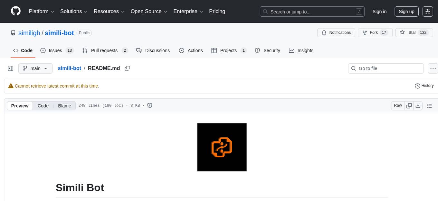This screenshot has width=438, height=201.
Task: Open the Raw view of README
Action: pyautogui.click(x=397, y=105)
